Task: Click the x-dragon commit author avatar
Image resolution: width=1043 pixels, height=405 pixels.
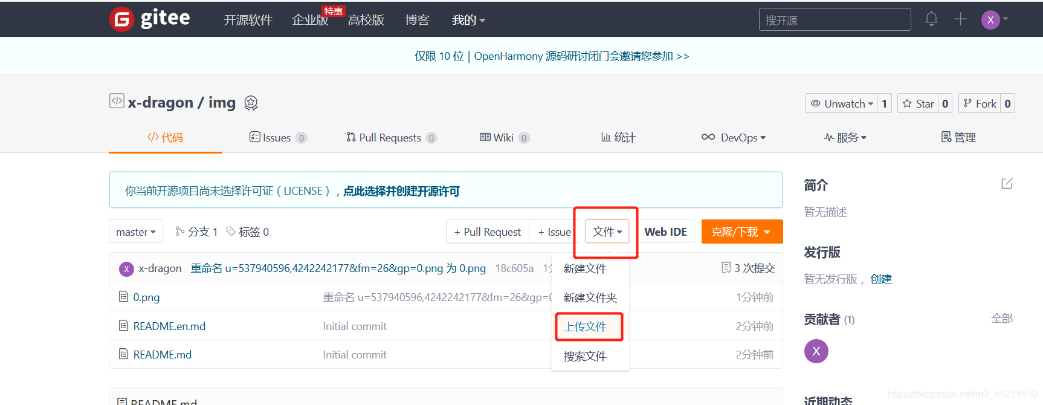Action: (126, 269)
